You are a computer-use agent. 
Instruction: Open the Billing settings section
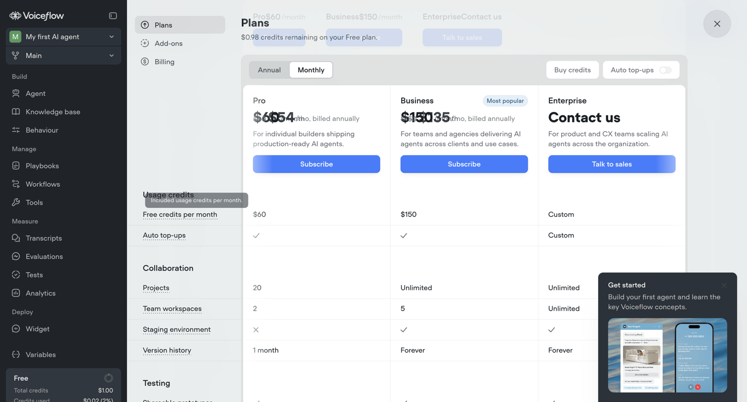[180, 62]
